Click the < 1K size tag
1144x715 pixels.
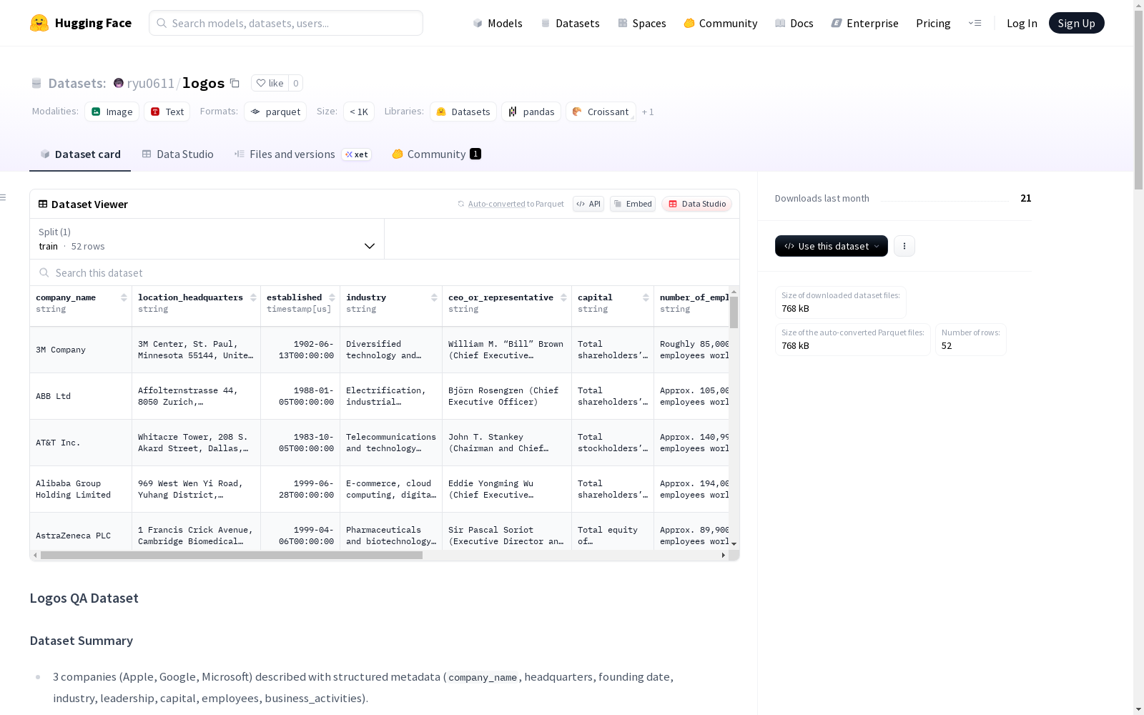359,112
